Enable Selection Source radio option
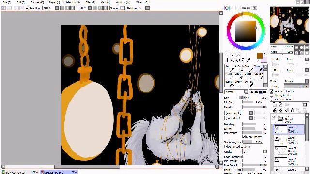Image resolution: width=310 pixels, height=174 pixels. [271, 99]
